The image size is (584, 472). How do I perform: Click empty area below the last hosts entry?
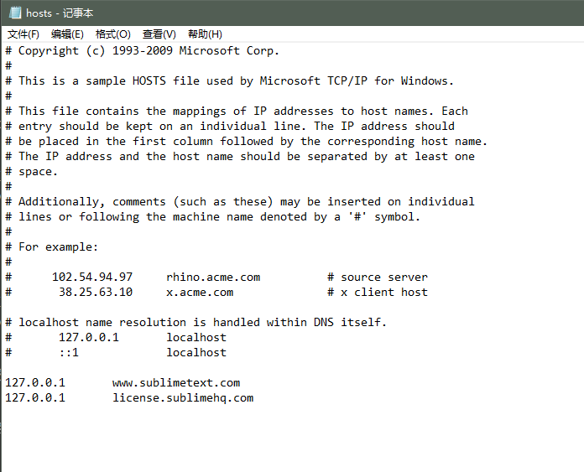[x=292, y=439]
